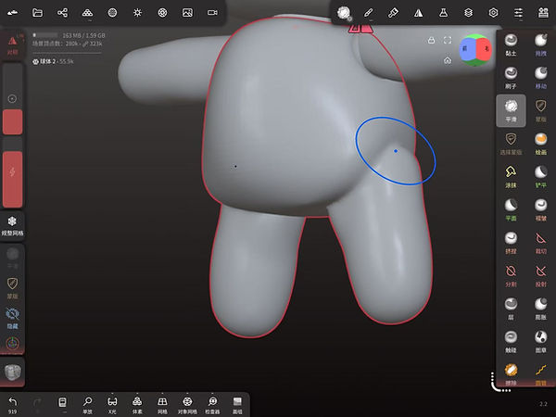556x417 pixels.
Task: Open the hexagon settings menu
Action: (x=493, y=13)
